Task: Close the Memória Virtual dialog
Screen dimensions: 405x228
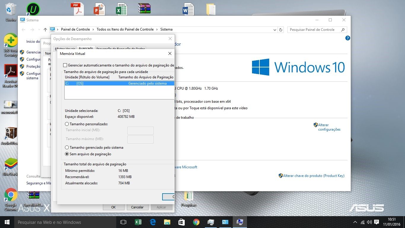Action: (170, 54)
